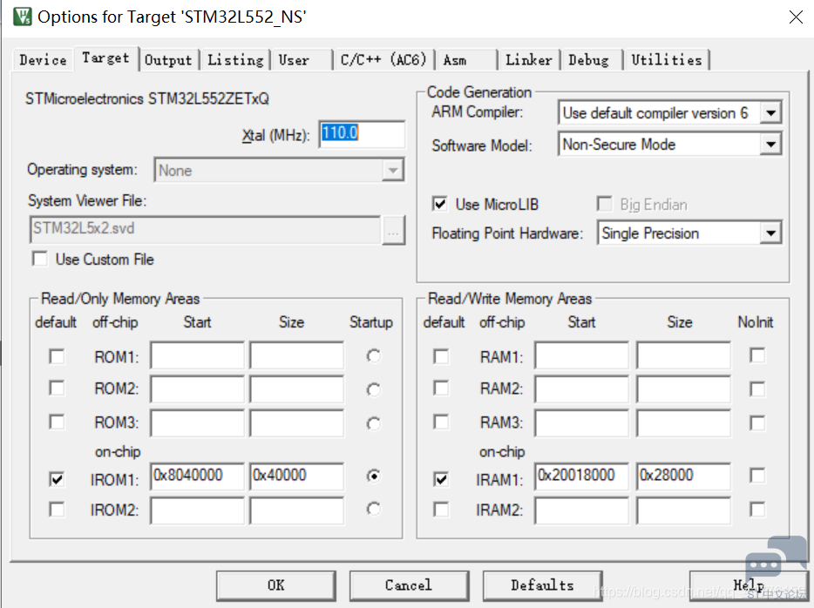Open the Listing tab
The image size is (814, 608).
click(x=235, y=60)
